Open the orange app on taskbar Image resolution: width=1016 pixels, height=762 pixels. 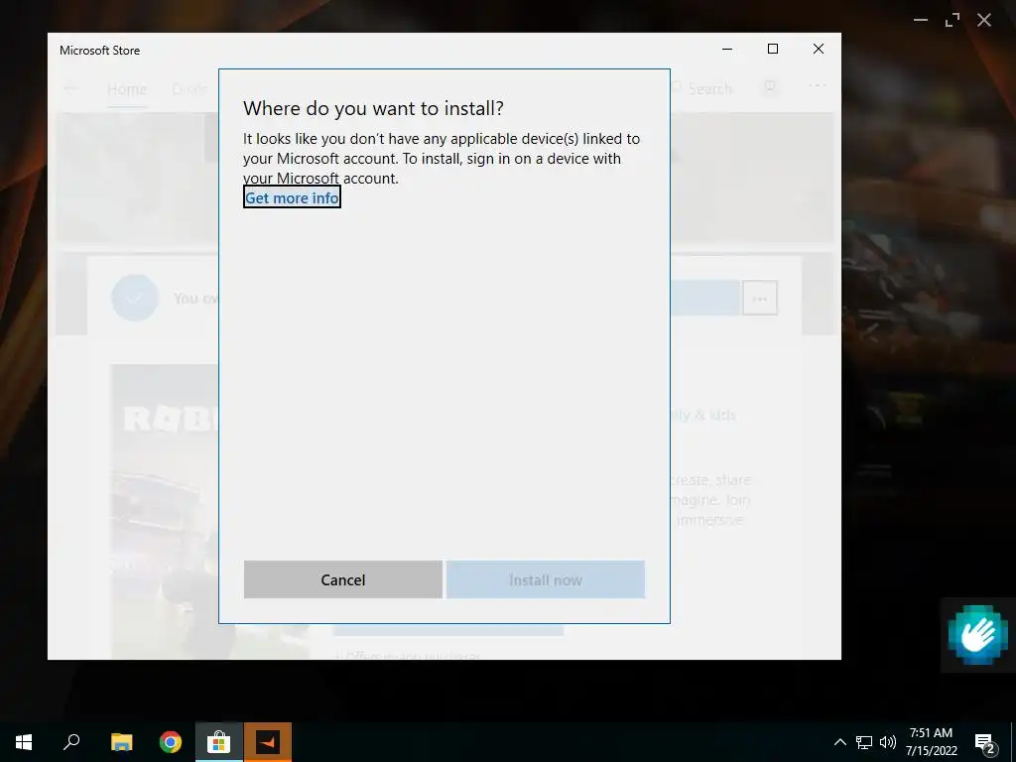coord(268,742)
